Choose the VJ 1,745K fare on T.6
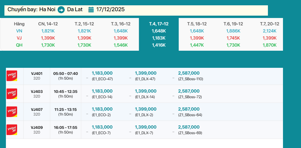301x148 pixels. pyautogui.click(x=233, y=38)
